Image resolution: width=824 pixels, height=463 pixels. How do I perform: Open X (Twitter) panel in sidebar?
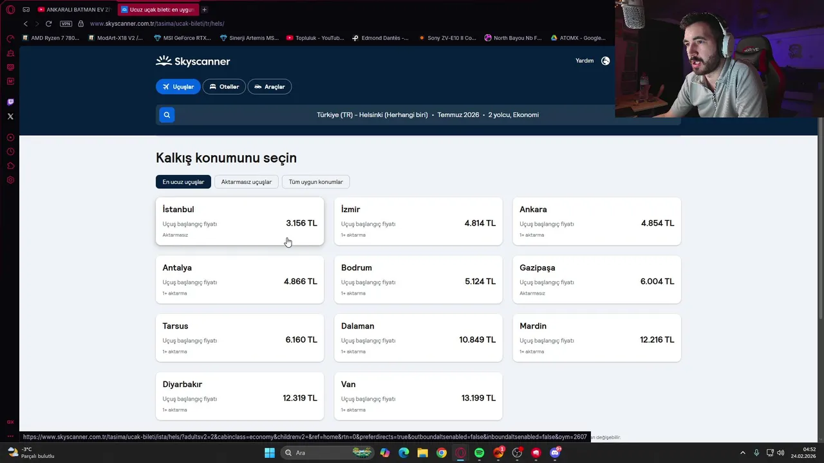[10, 116]
